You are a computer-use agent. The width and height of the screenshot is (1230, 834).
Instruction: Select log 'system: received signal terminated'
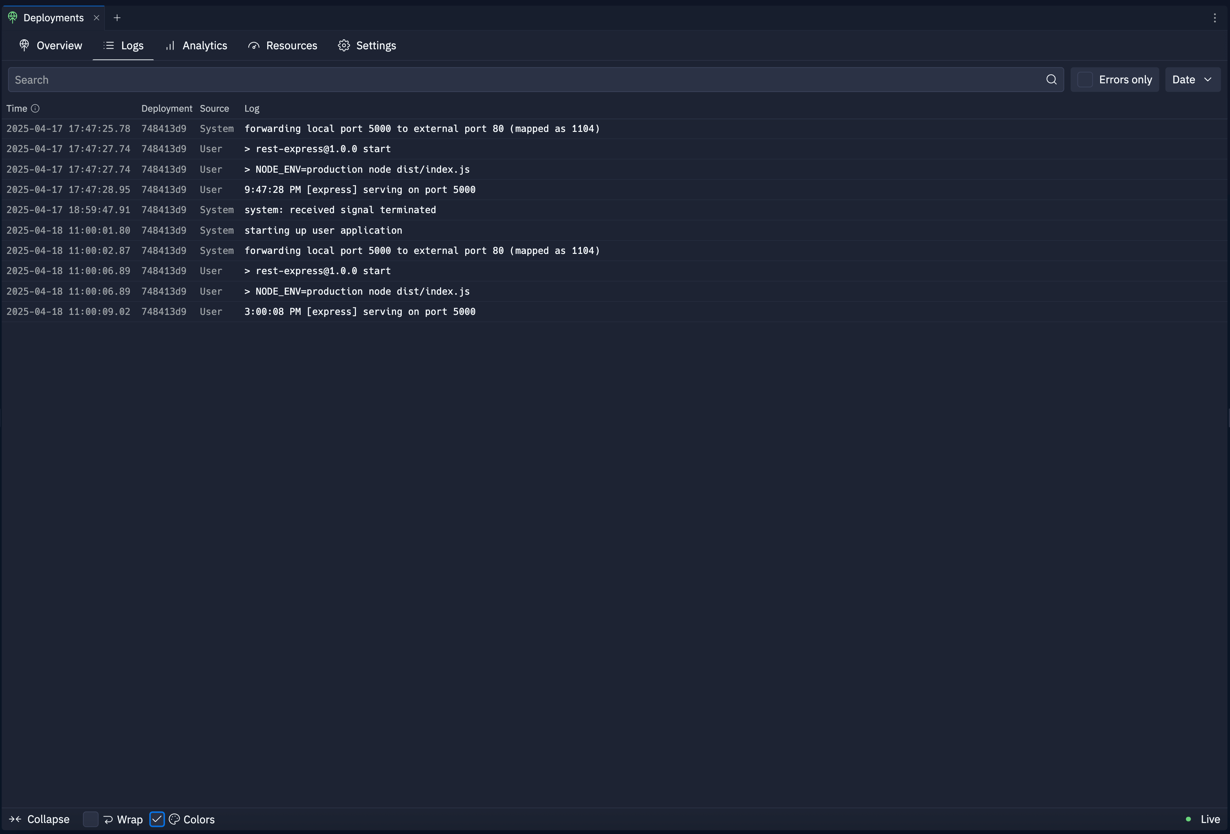pos(340,210)
